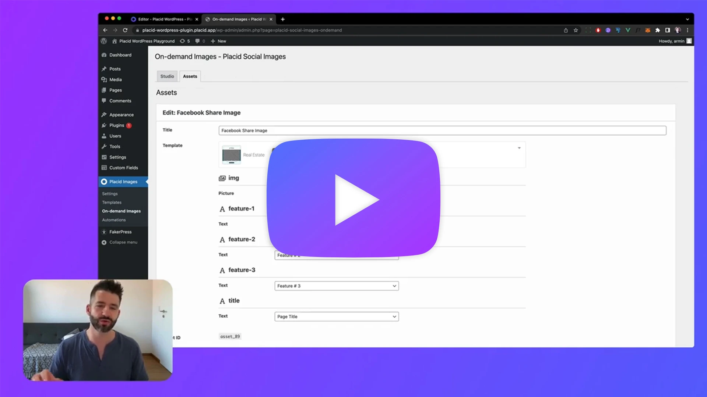
Task: Open the browser extensions puzzle icon
Action: (x=658, y=30)
